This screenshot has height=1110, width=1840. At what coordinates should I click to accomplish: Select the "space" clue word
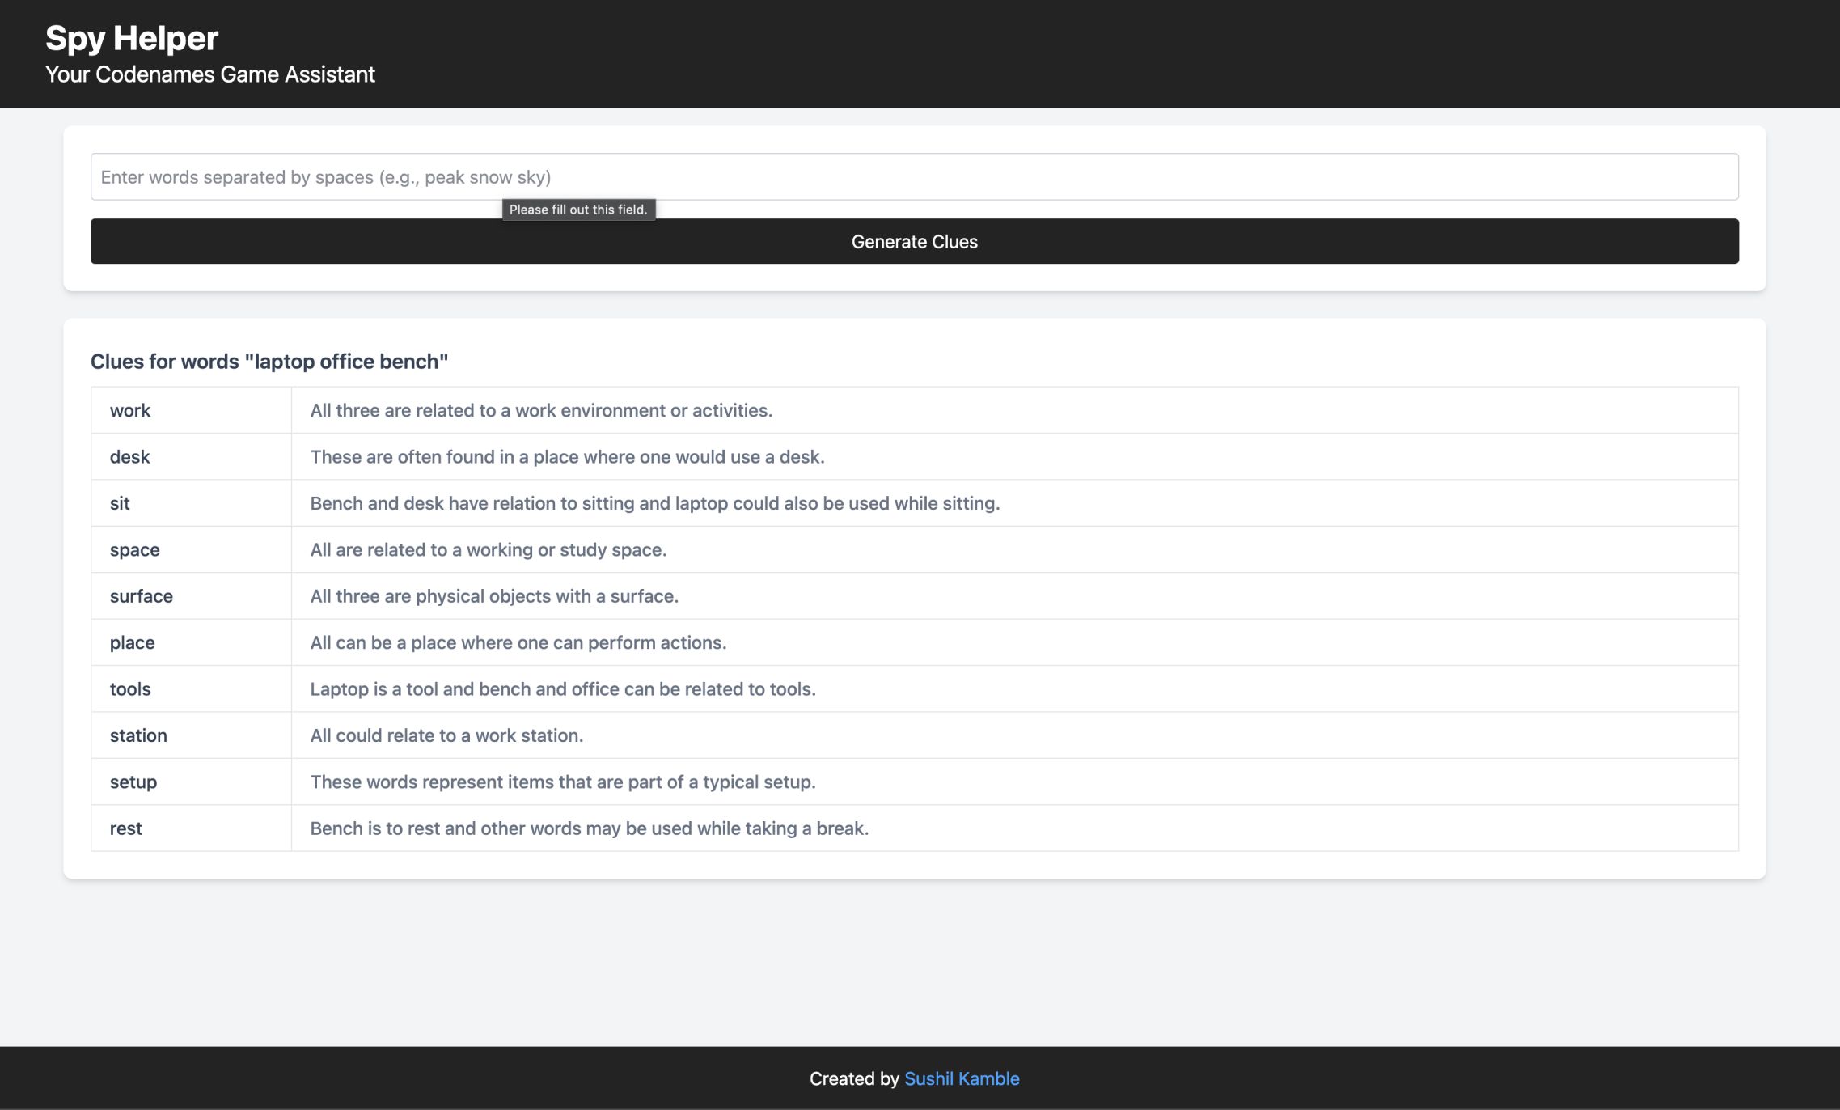(x=135, y=550)
